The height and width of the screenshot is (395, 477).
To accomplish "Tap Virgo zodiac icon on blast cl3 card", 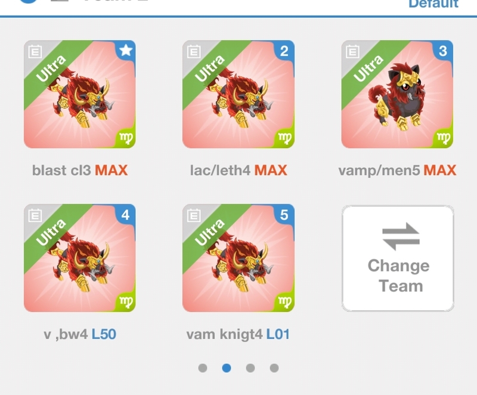I will pos(126,138).
